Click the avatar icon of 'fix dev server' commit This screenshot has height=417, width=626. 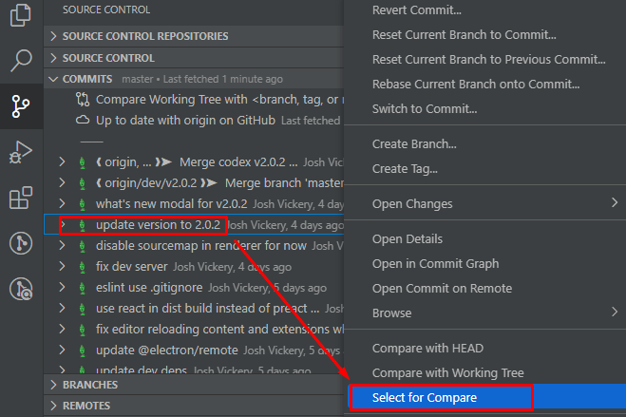83,267
